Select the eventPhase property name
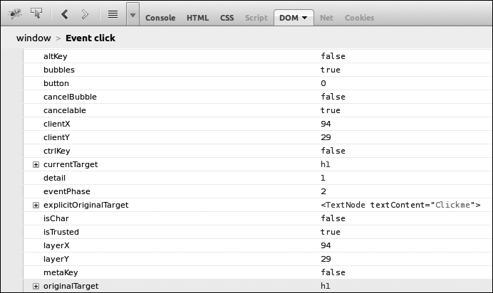Screen dimensions: 493x293 pyautogui.click(x=67, y=191)
